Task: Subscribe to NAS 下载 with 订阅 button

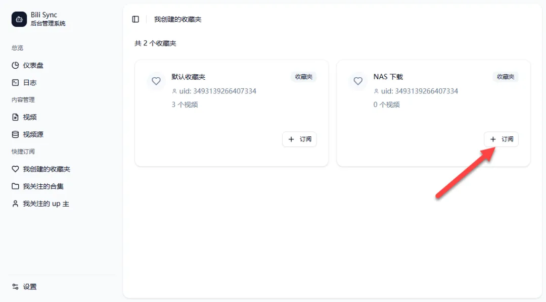Action: (x=501, y=139)
